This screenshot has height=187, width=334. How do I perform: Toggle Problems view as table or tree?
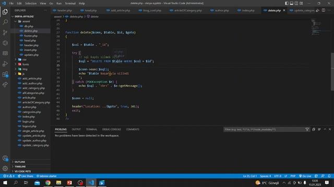pos(319,129)
